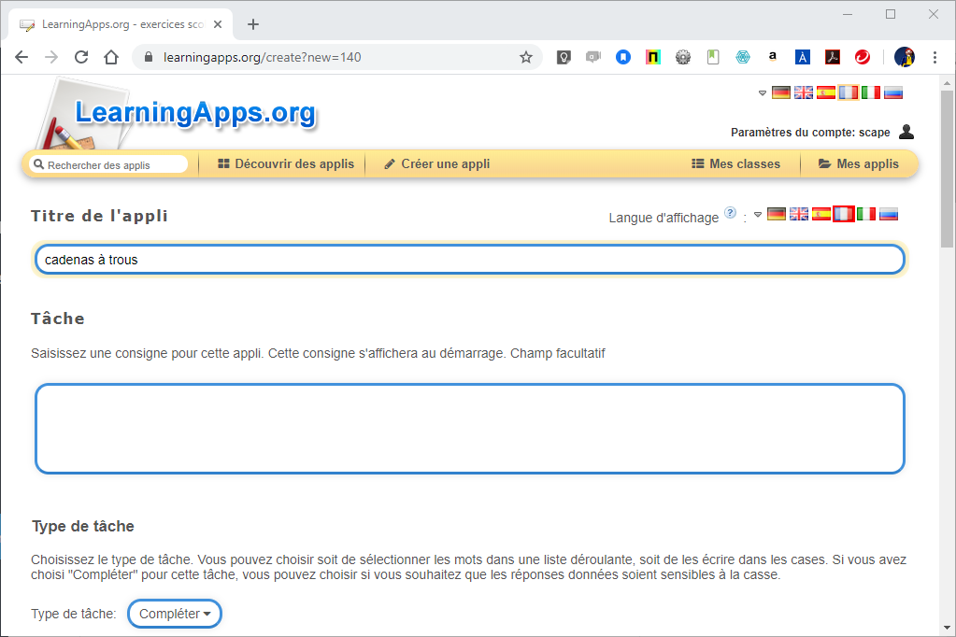The height and width of the screenshot is (637, 956).
Task: Maximize the Chrome window
Action: (x=891, y=14)
